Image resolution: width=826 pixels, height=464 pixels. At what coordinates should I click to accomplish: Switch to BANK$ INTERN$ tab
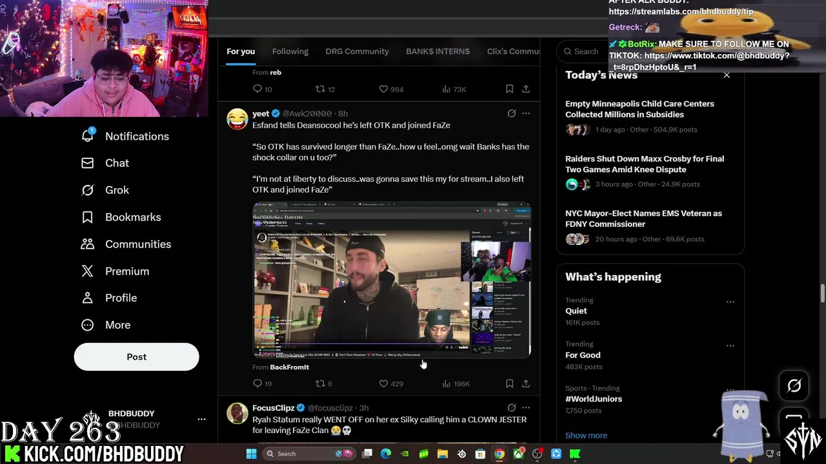(x=438, y=51)
